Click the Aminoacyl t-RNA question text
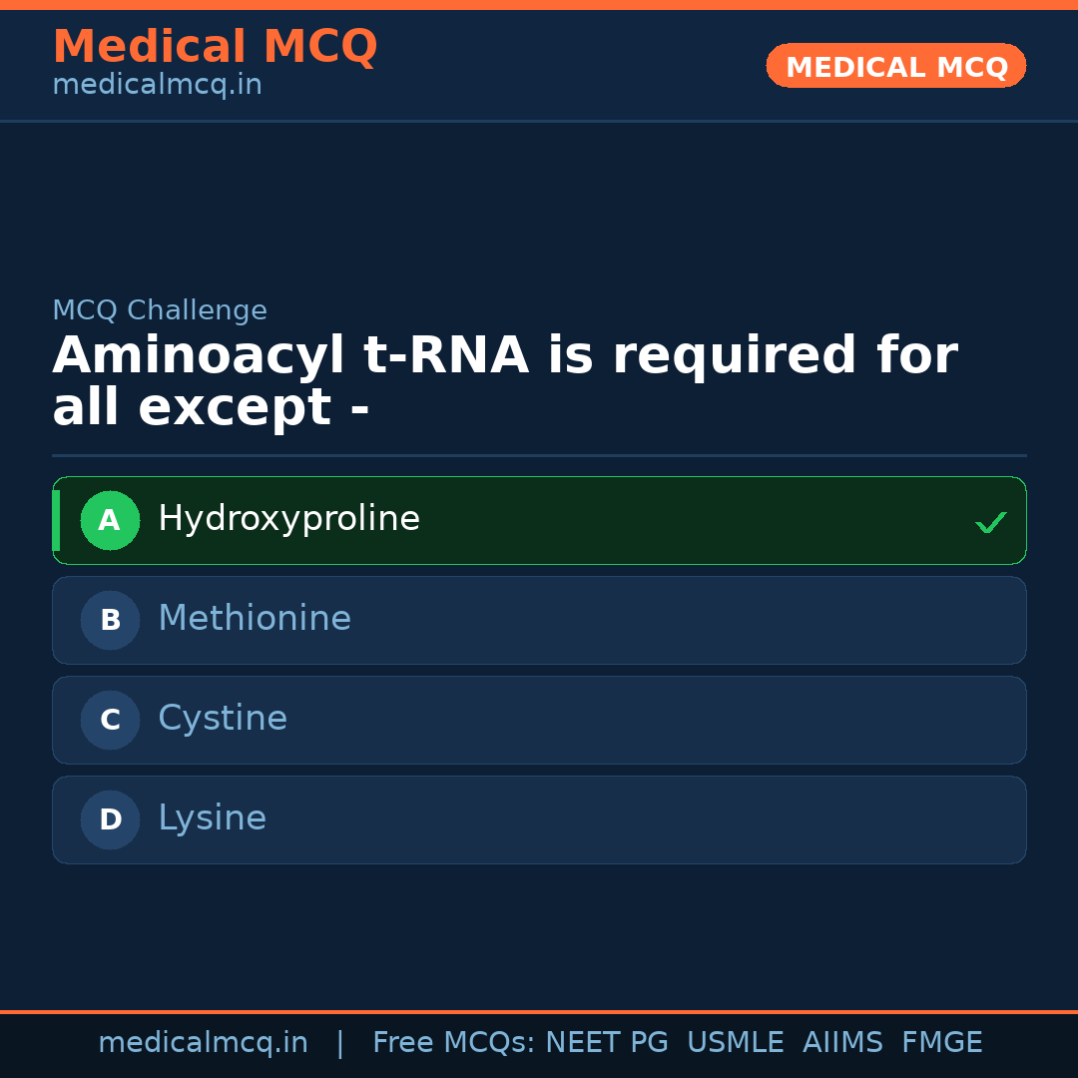1078x1078 pixels. tap(504, 381)
